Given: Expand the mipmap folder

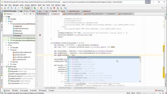Looking at the screenshot, I should 8,62.
